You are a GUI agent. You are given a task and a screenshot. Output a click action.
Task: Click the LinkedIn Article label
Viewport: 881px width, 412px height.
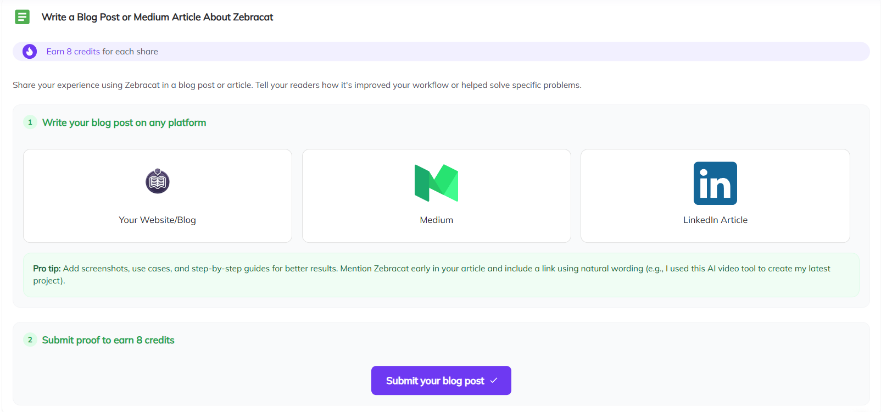tap(715, 220)
